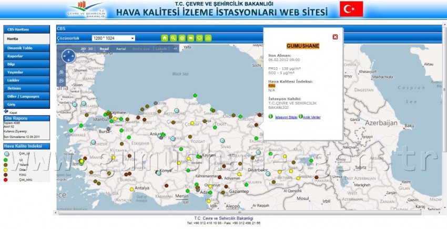Click the green station marker near Sinop
The height and width of the screenshot is (229, 447).
click(x=195, y=96)
